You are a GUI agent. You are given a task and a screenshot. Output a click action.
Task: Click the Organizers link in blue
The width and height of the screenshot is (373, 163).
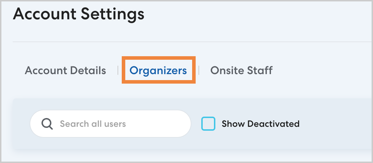[x=158, y=70]
